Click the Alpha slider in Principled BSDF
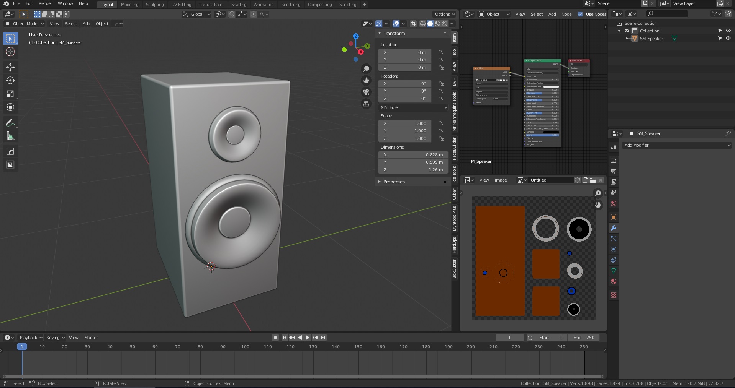The width and height of the screenshot is (735, 388). [x=542, y=135]
